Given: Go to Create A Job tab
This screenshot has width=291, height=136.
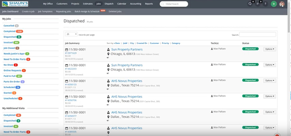Looking at the screenshot, I should 28,12.
